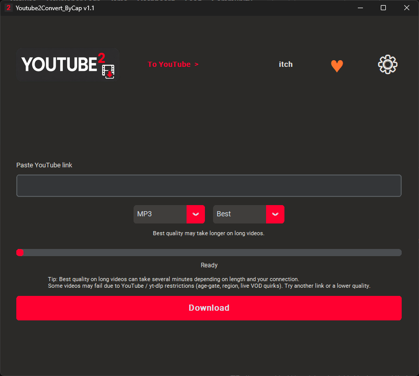Click the orange heart icon

pos(337,66)
